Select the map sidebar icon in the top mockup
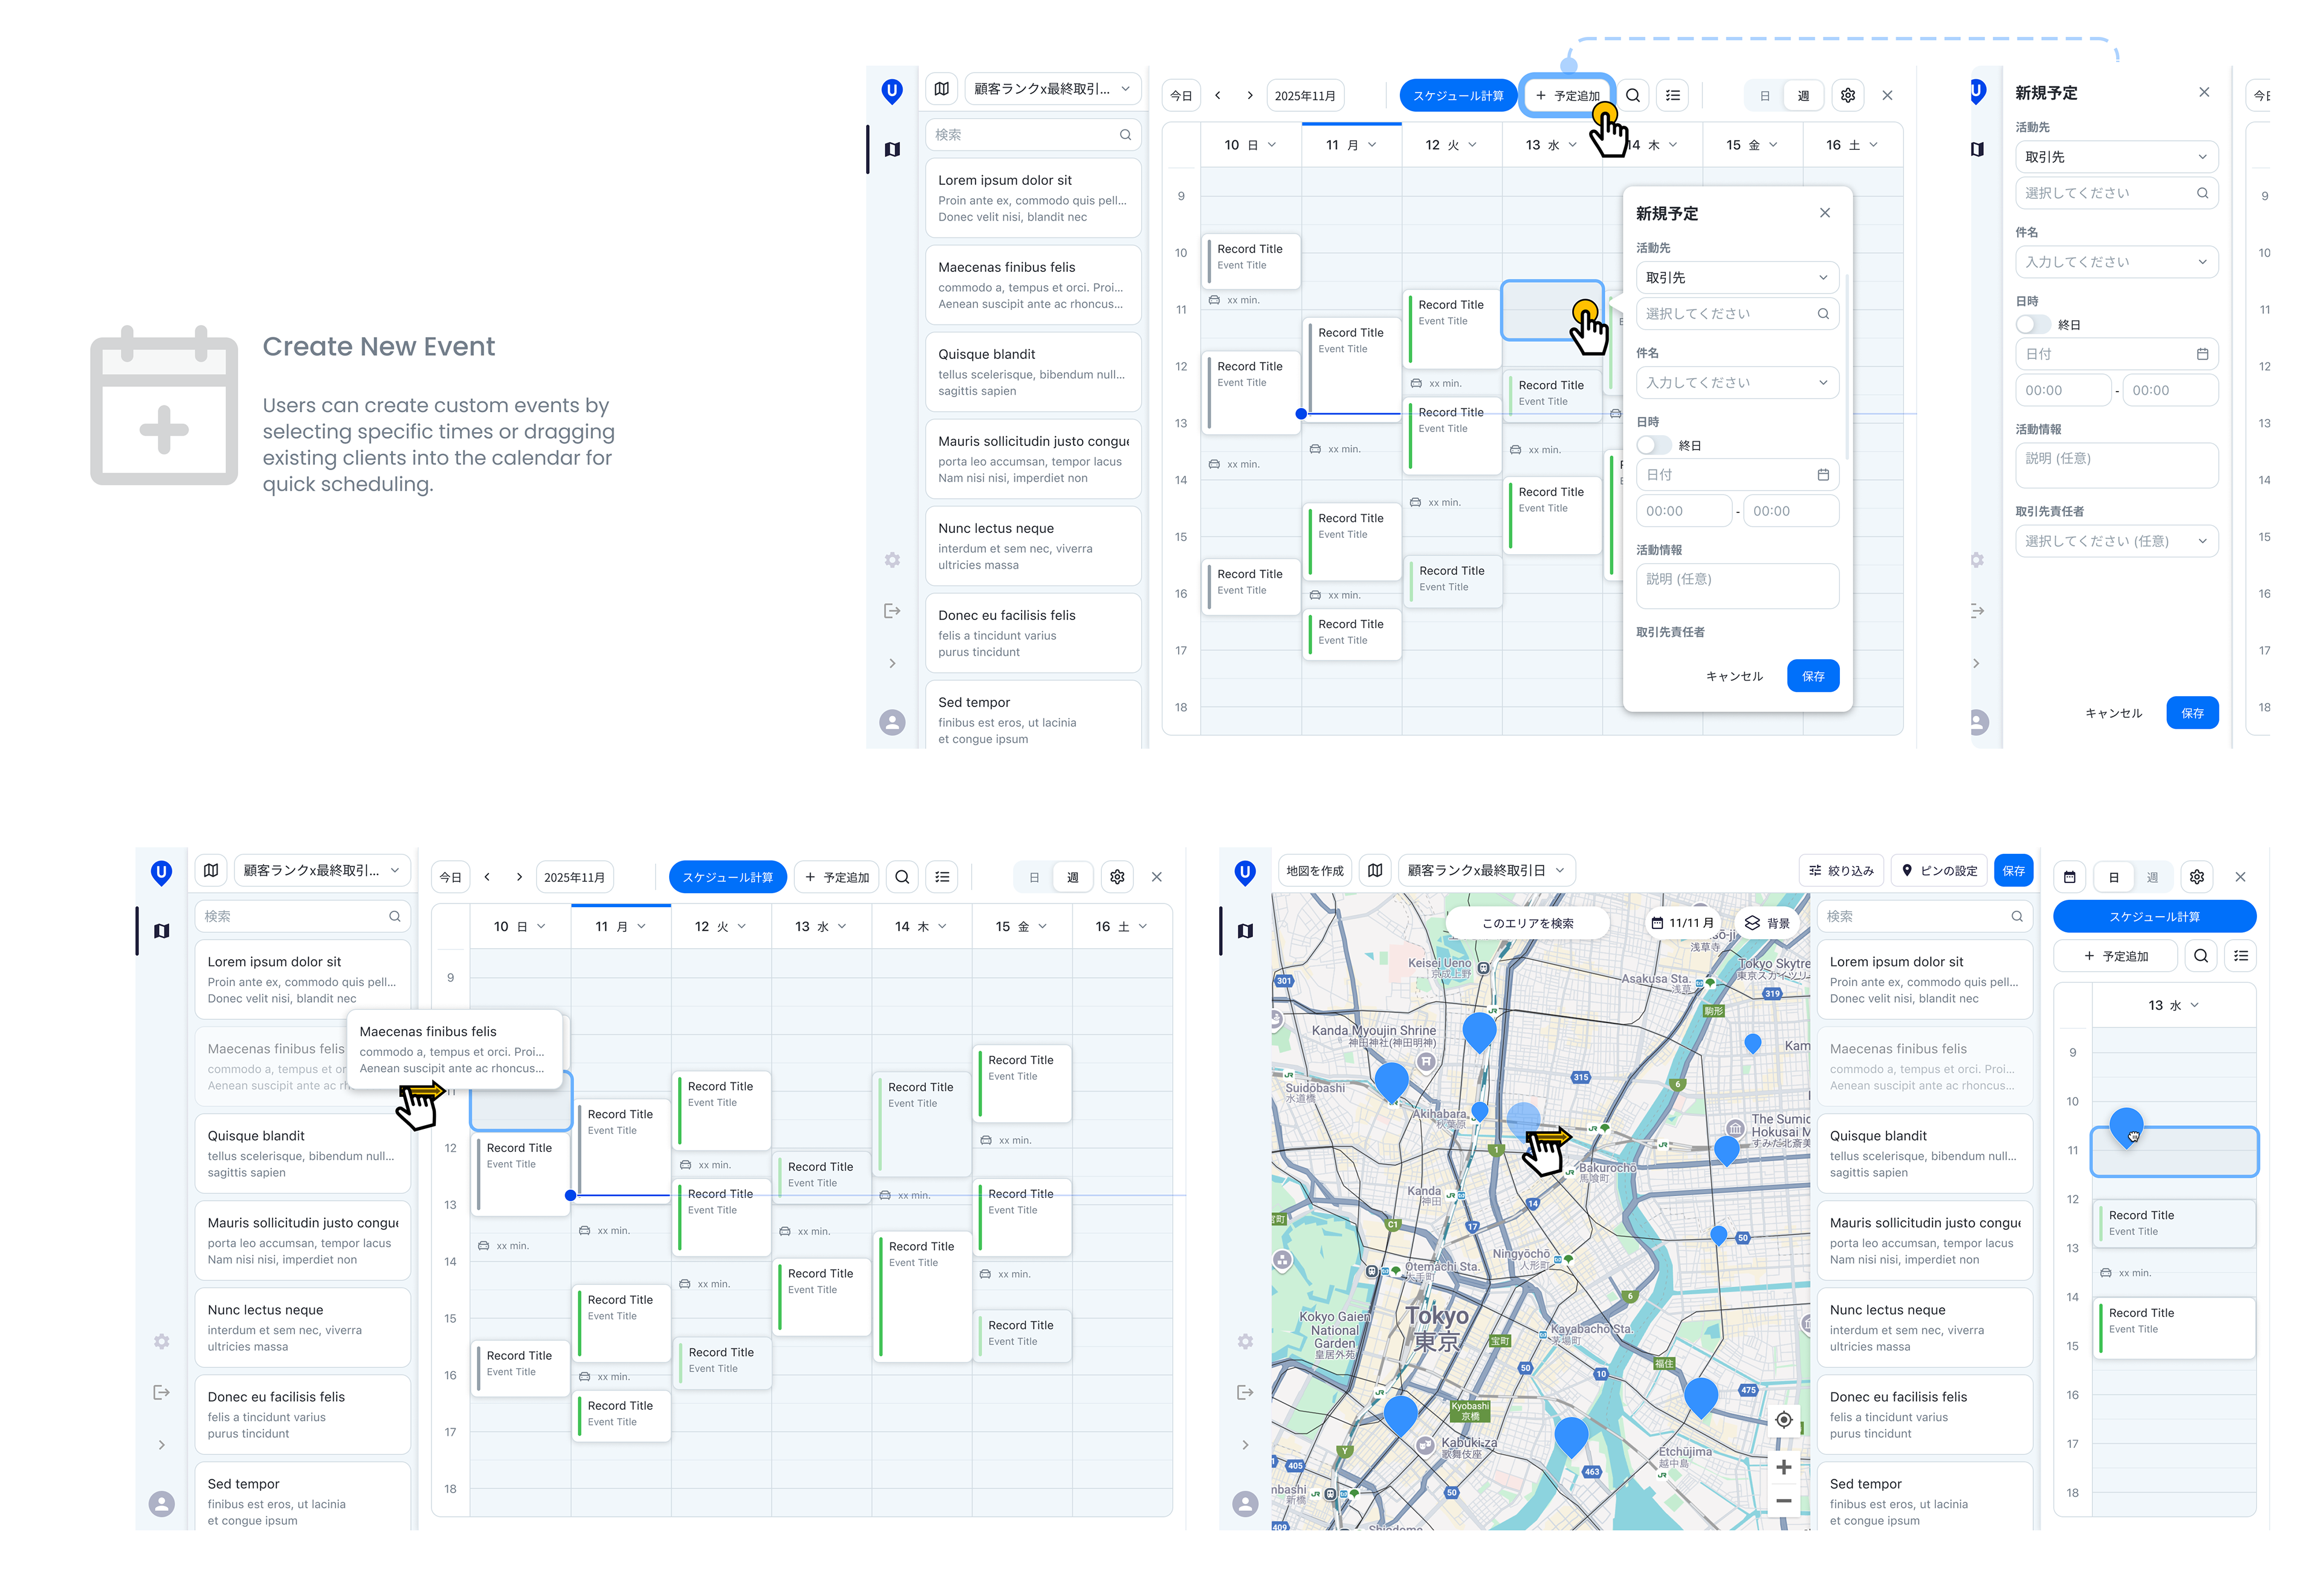Viewport: 2321px width, 1596px height. click(x=892, y=149)
